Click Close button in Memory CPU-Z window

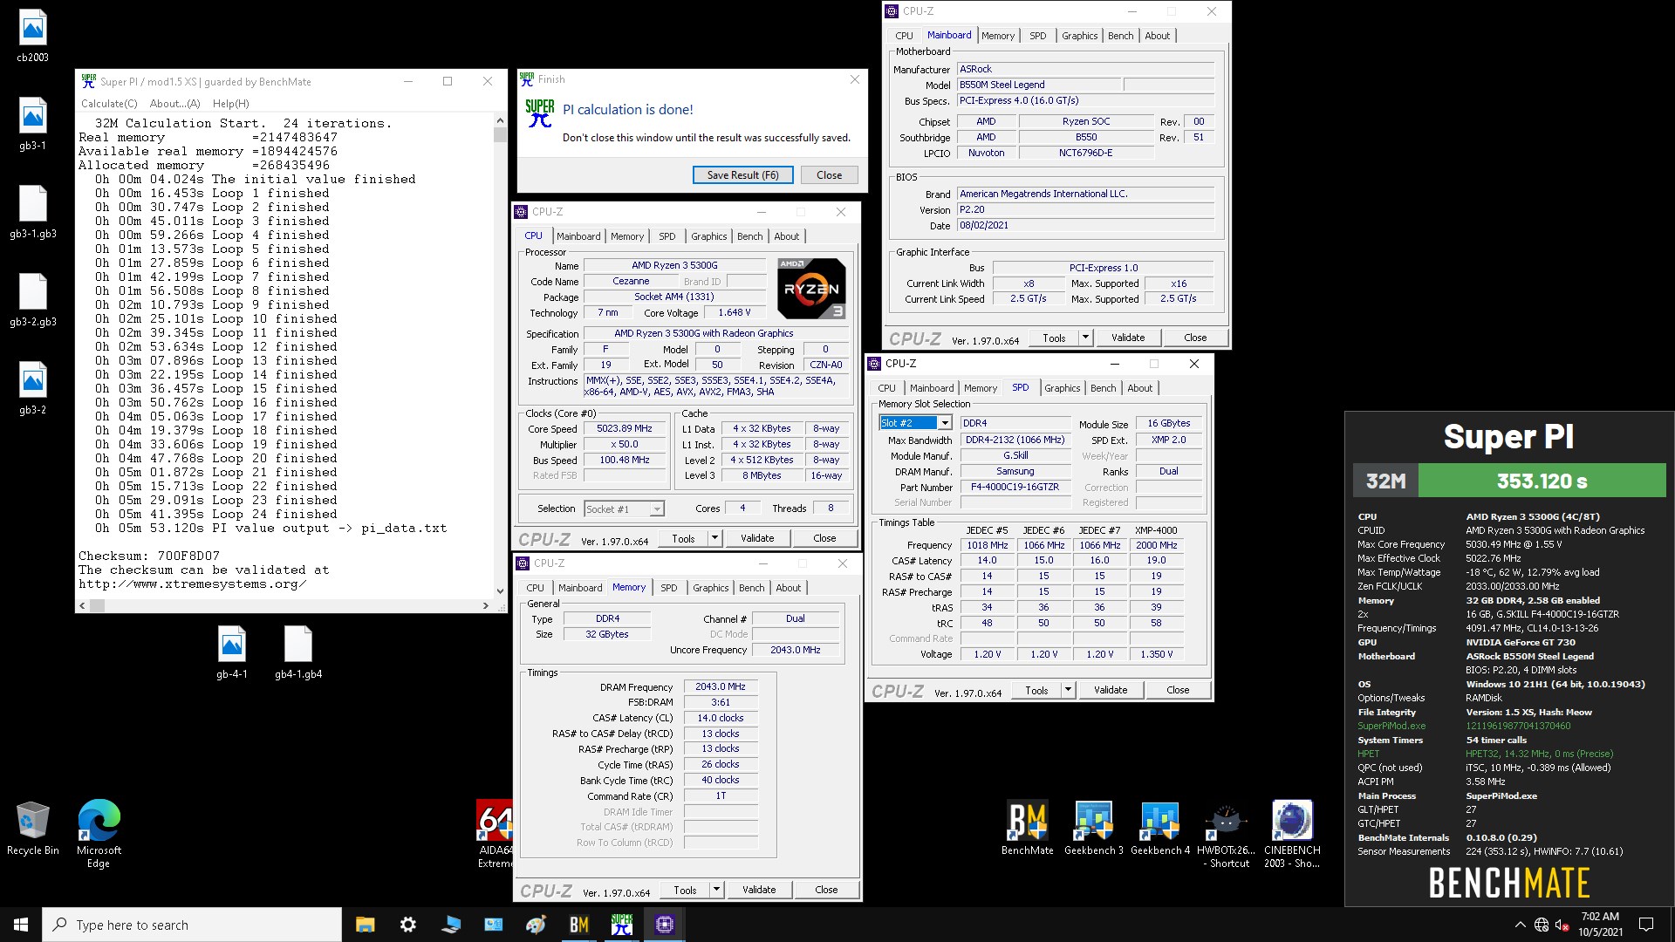[x=826, y=890]
